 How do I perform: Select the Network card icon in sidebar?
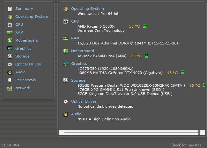pos(10,88)
